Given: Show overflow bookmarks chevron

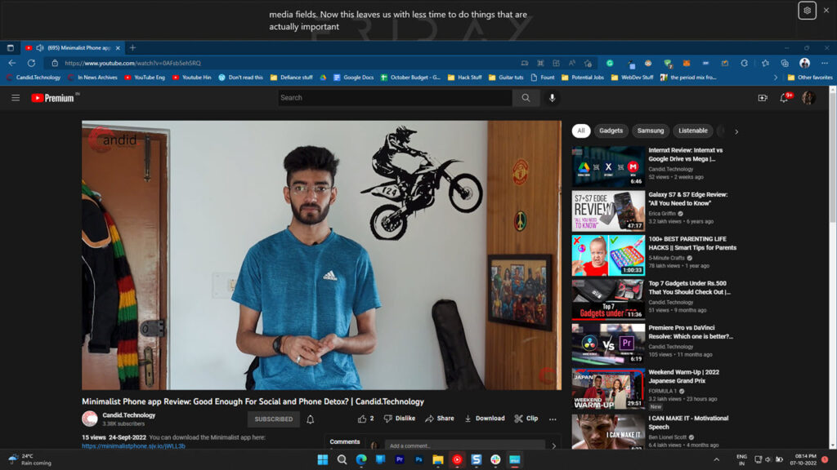Looking at the screenshot, I should click(776, 78).
